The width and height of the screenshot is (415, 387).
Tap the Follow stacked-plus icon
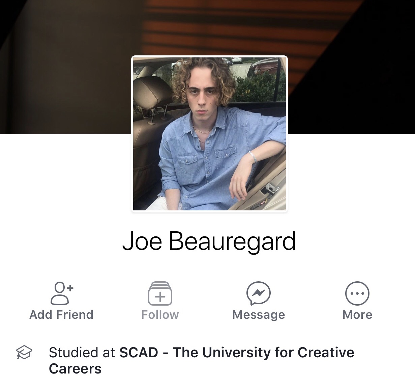(160, 293)
